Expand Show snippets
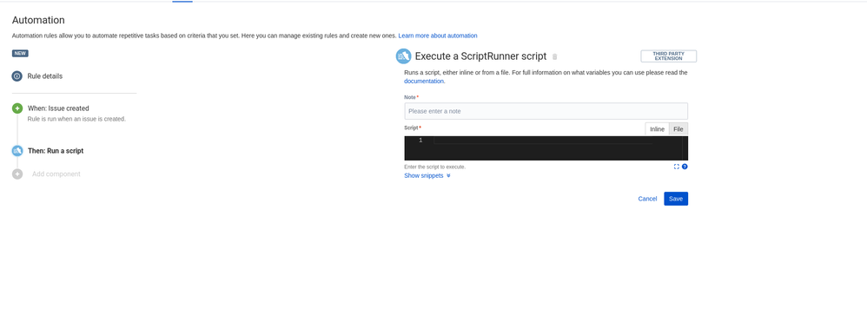This screenshot has height=321, width=867. click(x=427, y=176)
